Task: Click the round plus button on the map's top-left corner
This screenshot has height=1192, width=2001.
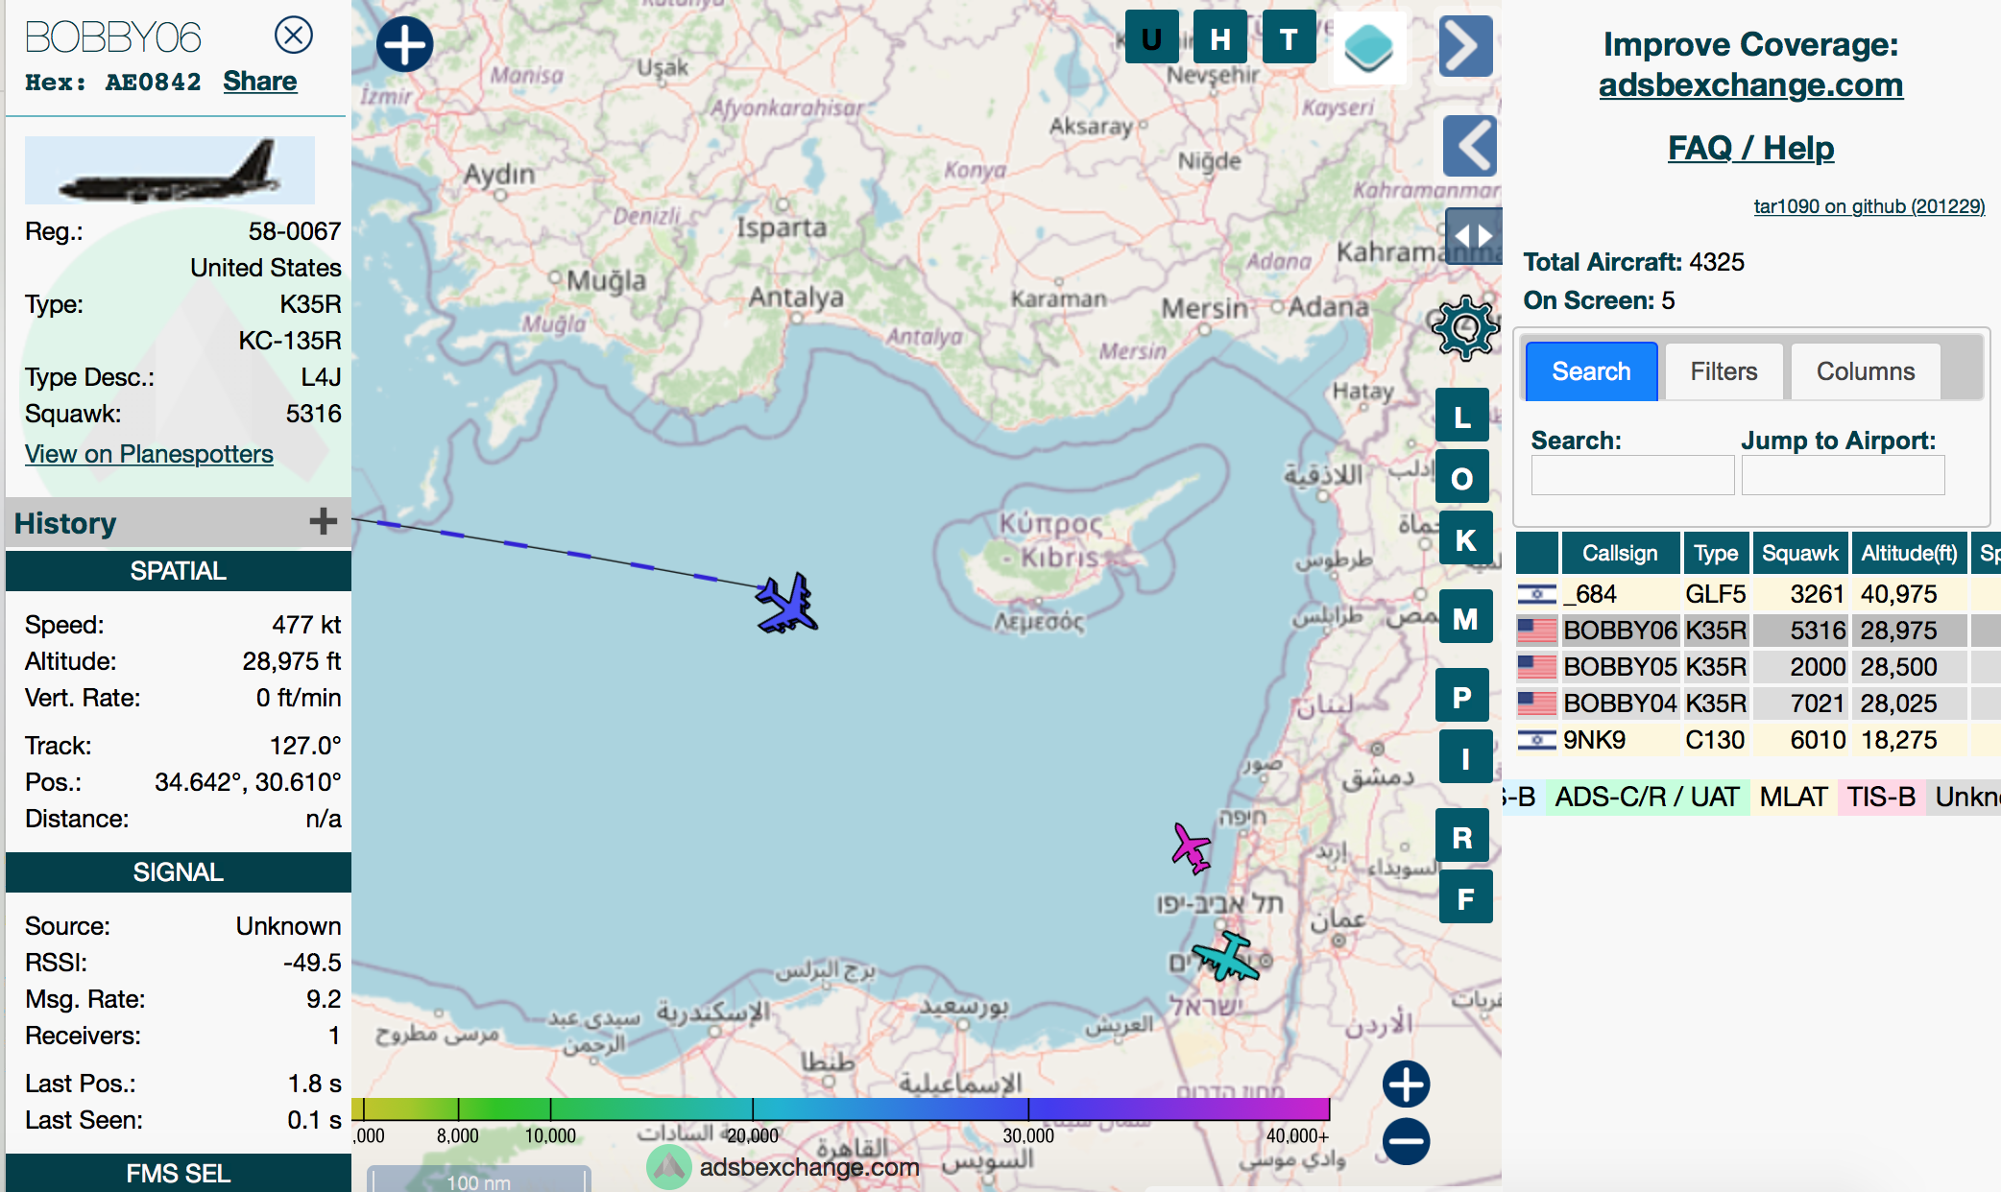Action: click(404, 44)
